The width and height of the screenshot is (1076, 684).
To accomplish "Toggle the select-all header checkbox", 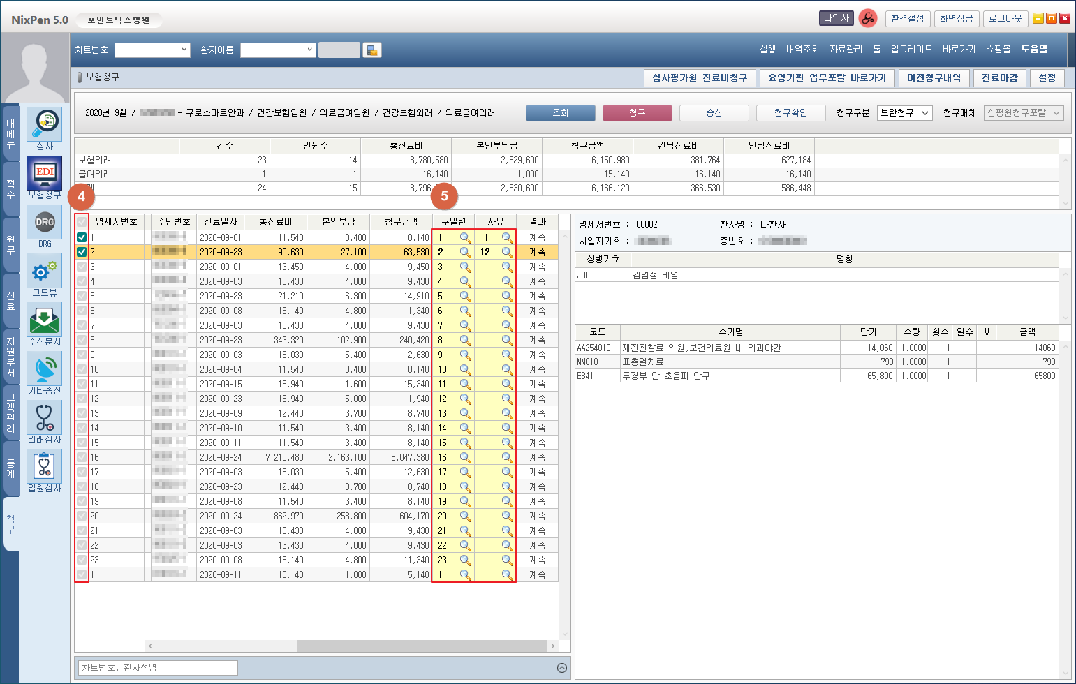I will click(82, 221).
